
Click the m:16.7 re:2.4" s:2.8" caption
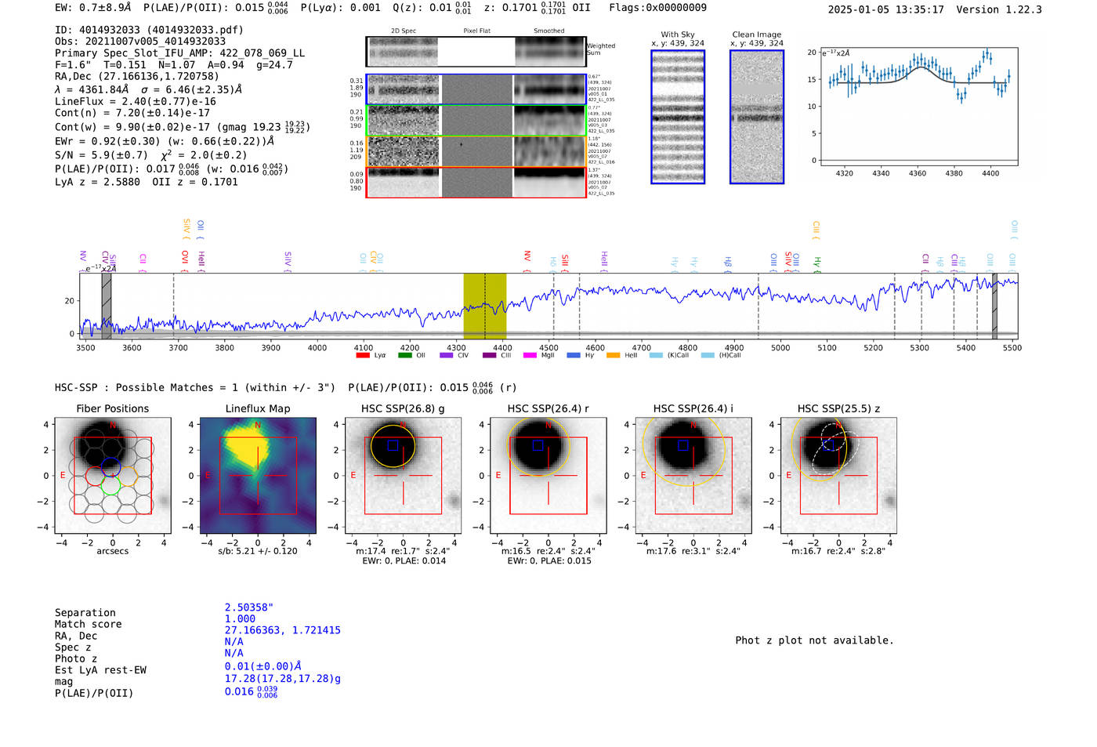click(838, 551)
